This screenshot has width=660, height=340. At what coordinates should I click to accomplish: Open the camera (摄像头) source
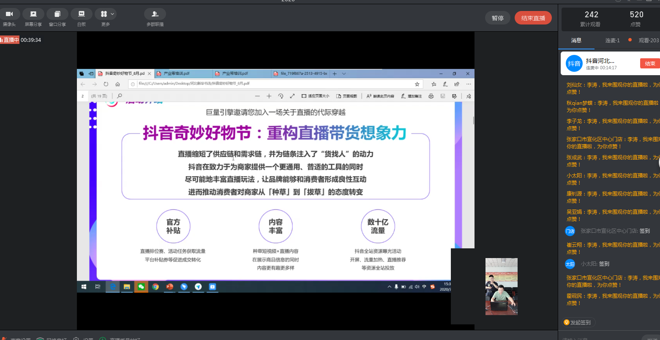click(9, 17)
